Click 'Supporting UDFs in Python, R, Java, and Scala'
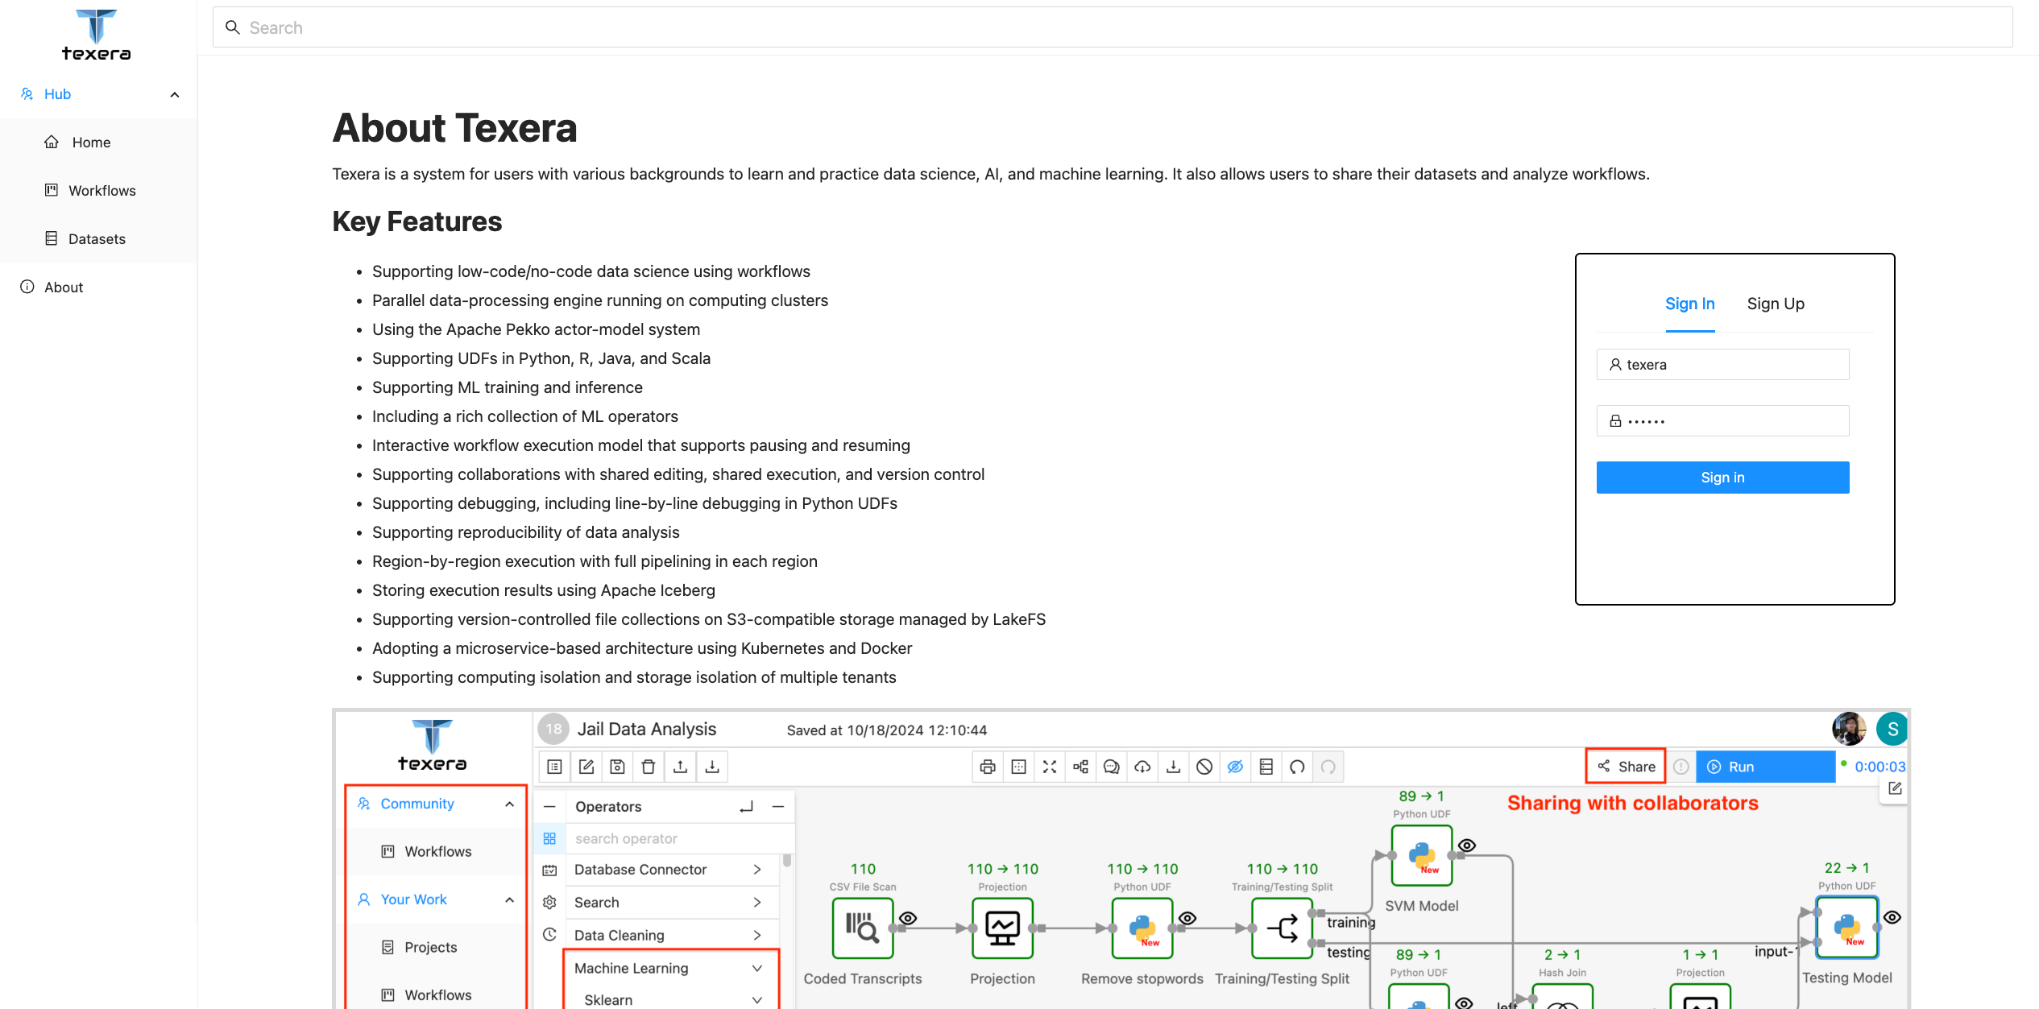The width and height of the screenshot is (2039, 1009). [541, 358]
